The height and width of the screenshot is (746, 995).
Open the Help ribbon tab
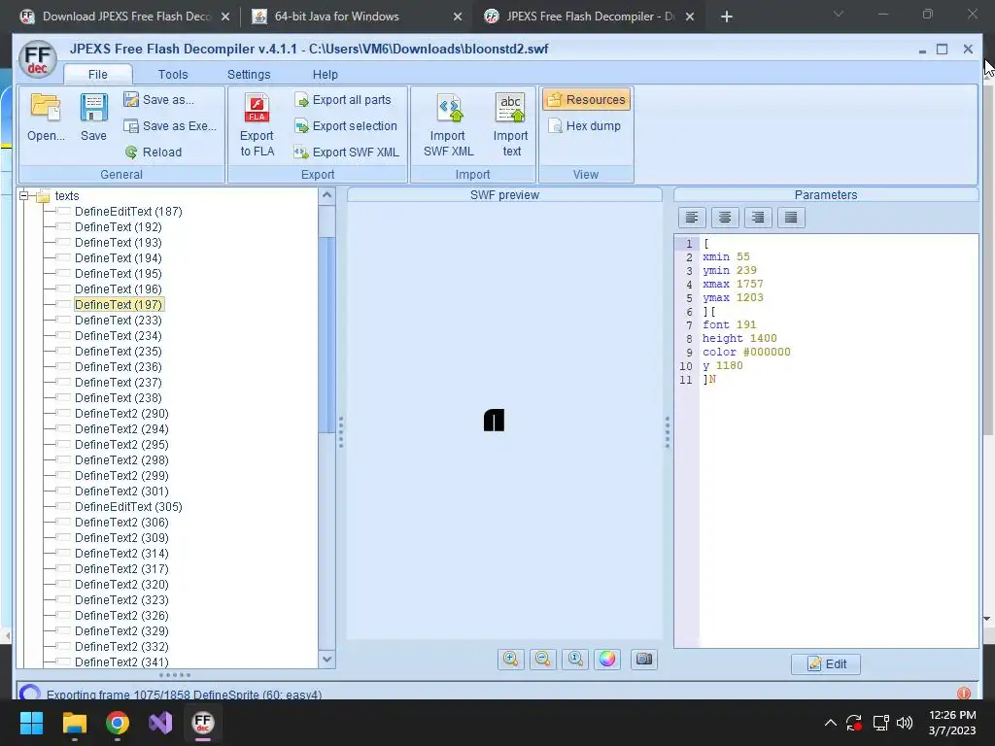coord(325,74)
